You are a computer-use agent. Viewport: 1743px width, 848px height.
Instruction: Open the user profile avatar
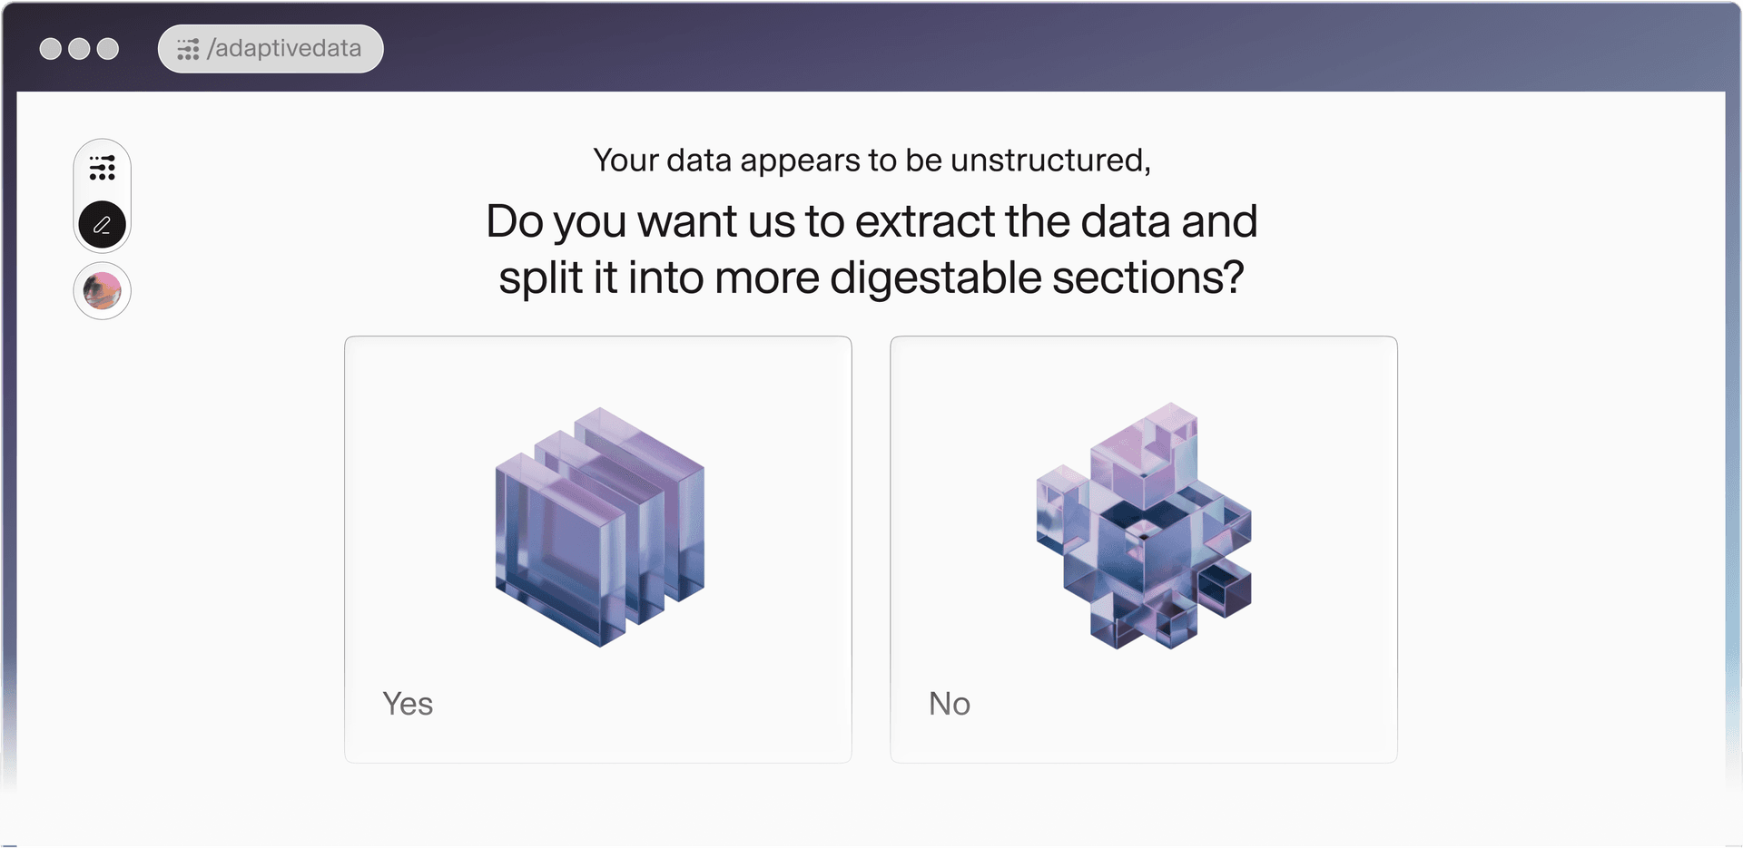point(103,291)
